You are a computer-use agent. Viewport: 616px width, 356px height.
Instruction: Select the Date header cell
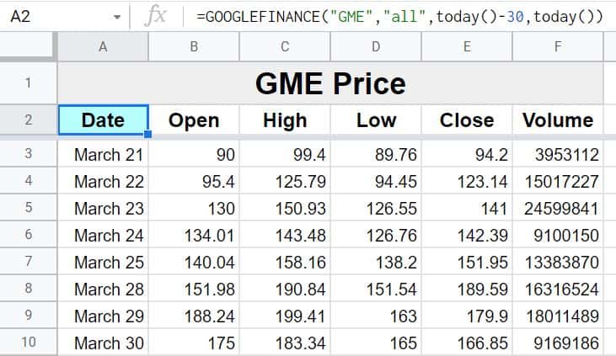point(103,120)
